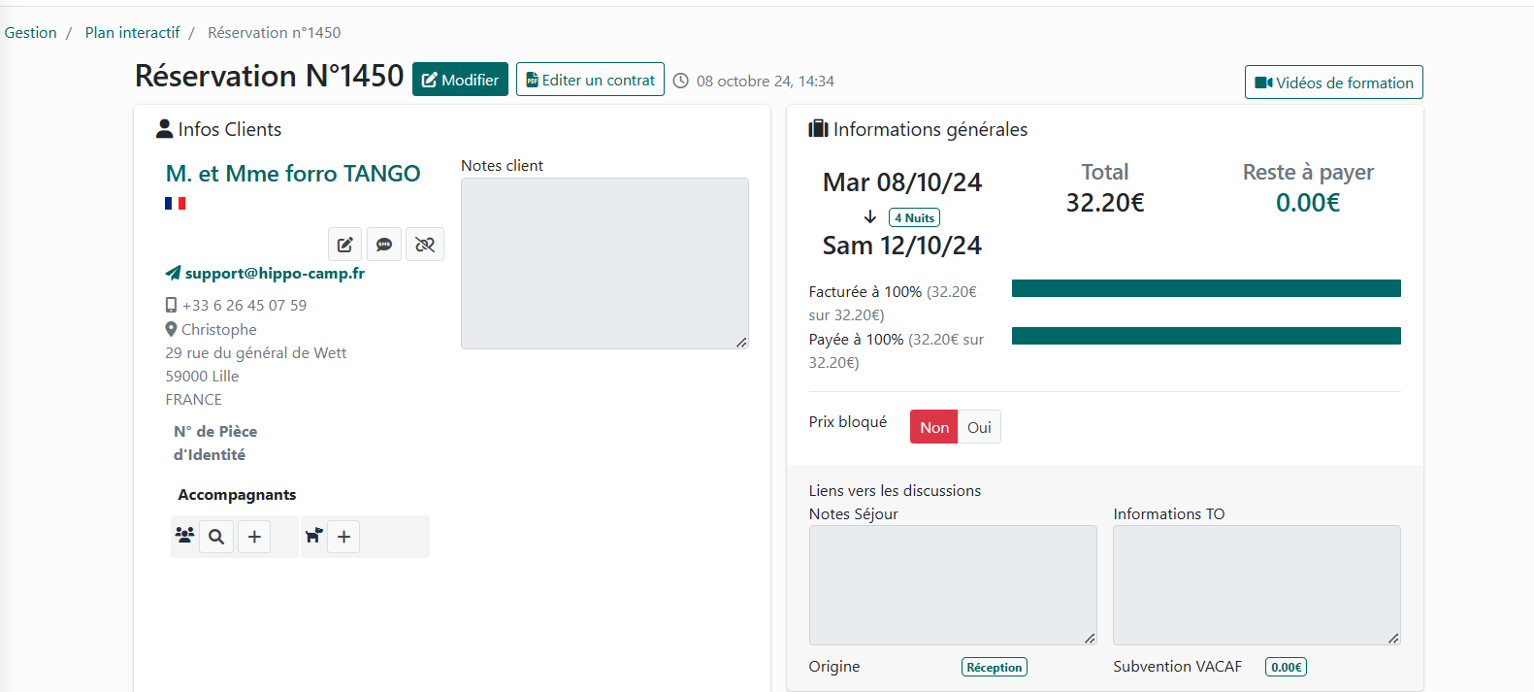Open the Gestion breadcrumb
This screenshot has height=692, width=1534.
coord(31,33)
